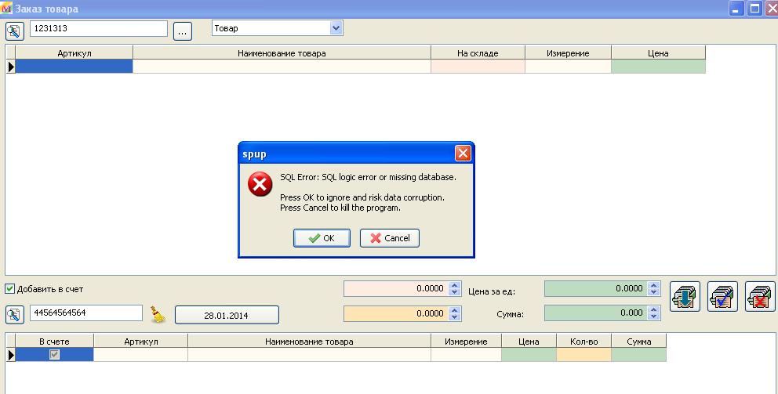Click the red error icon in the spup dialog
The width and height of the screenshot is (778, 394).
260,185
